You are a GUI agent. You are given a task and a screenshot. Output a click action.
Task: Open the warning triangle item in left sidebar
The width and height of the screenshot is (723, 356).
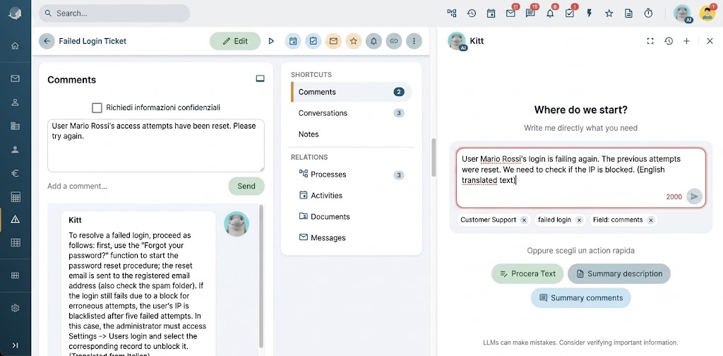16,220
